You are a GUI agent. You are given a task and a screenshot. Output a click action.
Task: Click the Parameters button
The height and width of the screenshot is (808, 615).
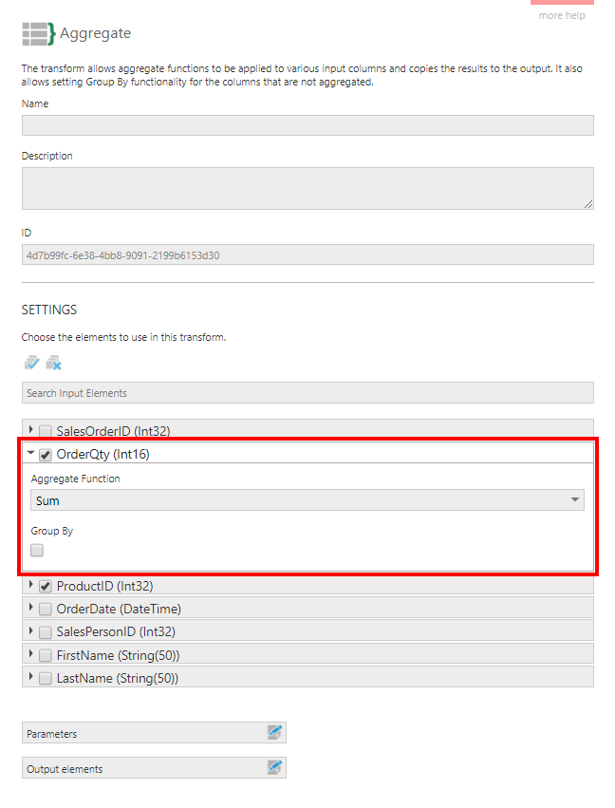tap(142, 733)
